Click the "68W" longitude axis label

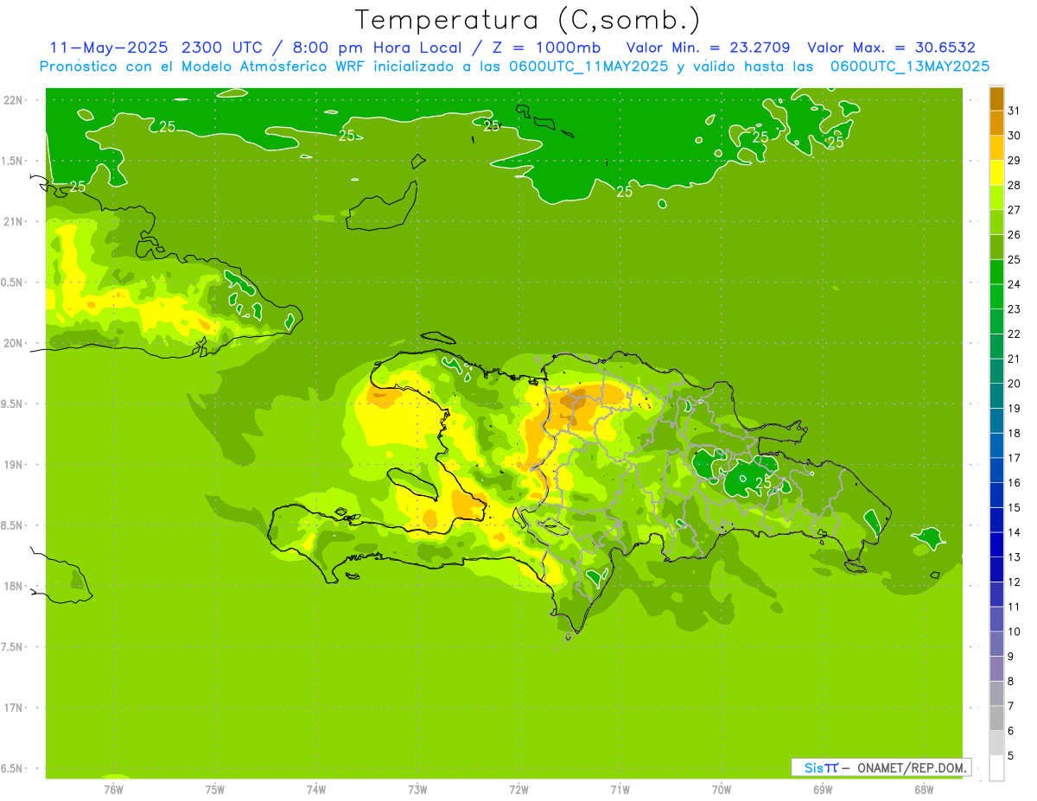pos(924,790)
